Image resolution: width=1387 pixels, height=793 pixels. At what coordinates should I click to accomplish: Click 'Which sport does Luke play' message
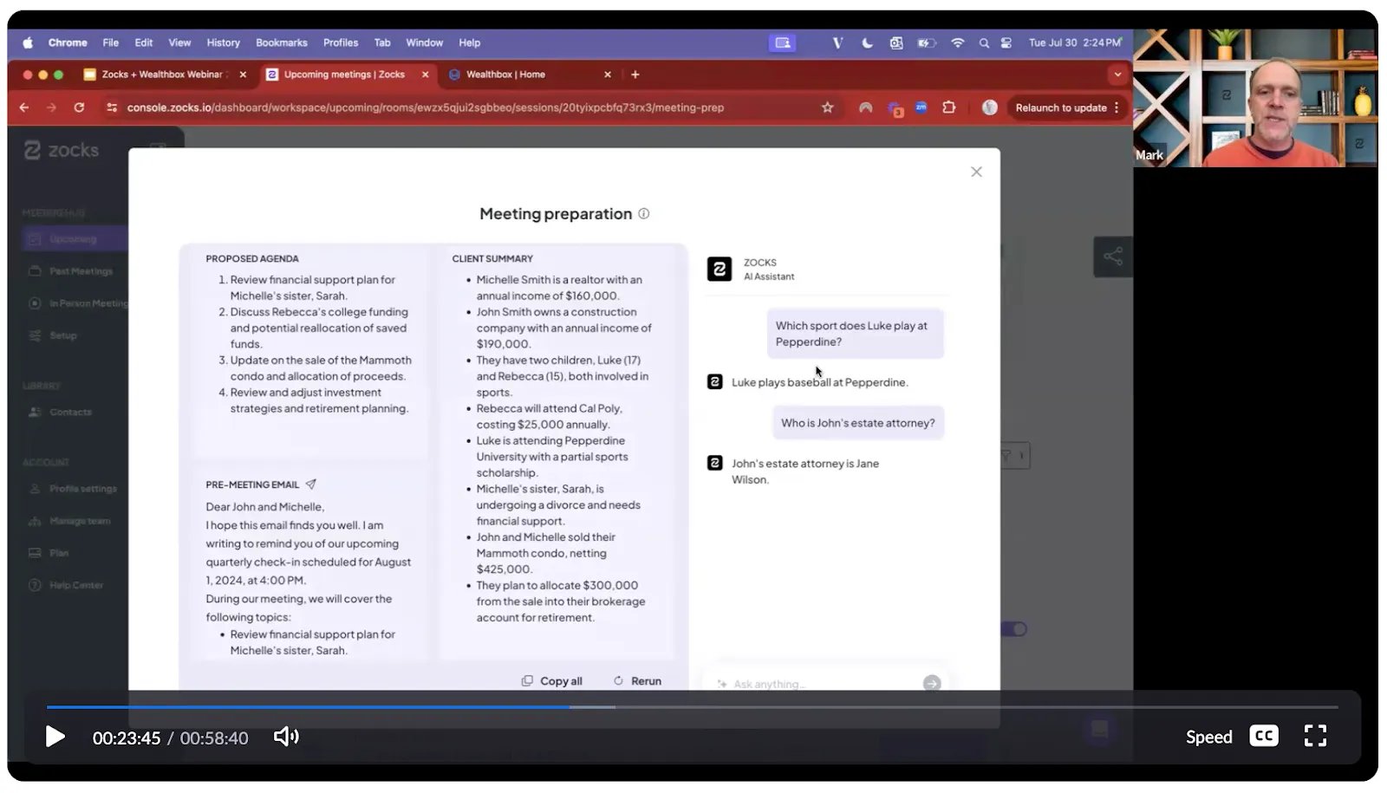click(855, 334)
